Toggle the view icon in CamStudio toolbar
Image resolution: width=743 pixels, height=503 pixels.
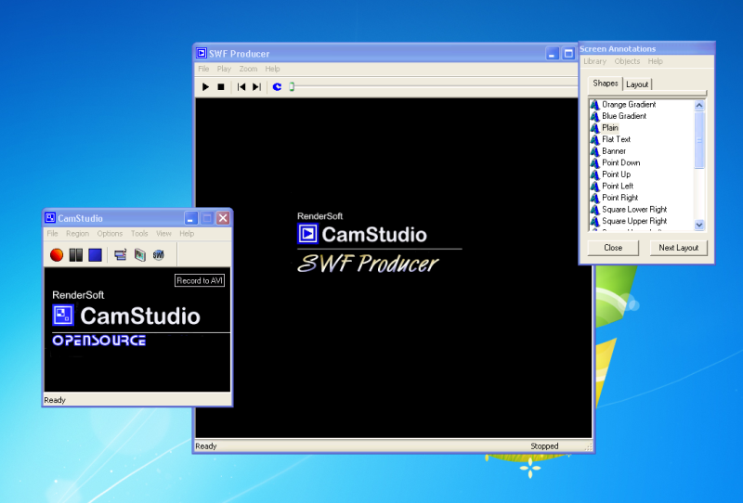pyautogui.click(x=121, y=255)
